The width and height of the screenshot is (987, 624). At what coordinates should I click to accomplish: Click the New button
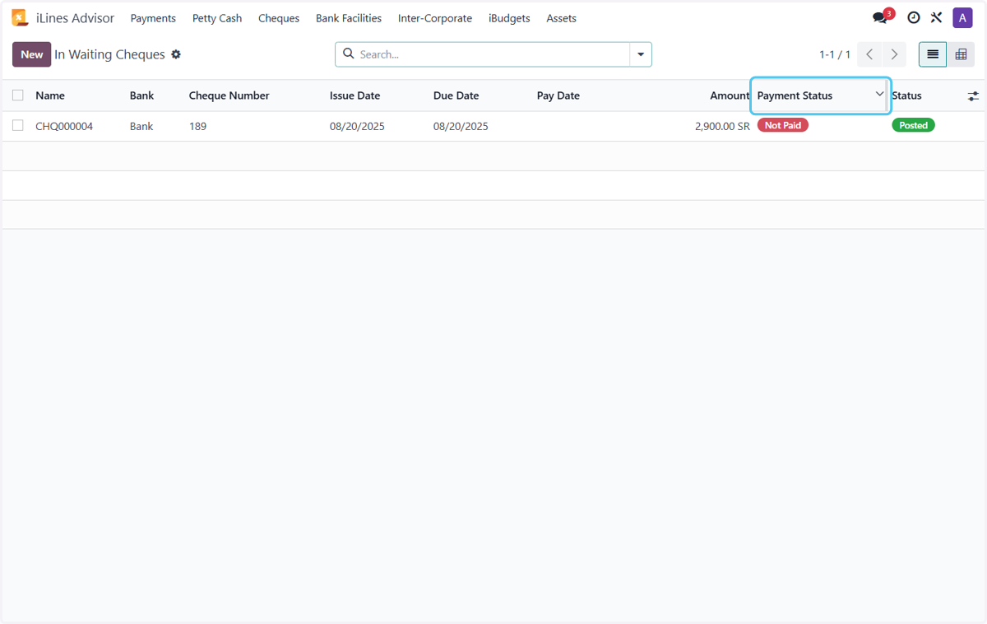(32, 54)
